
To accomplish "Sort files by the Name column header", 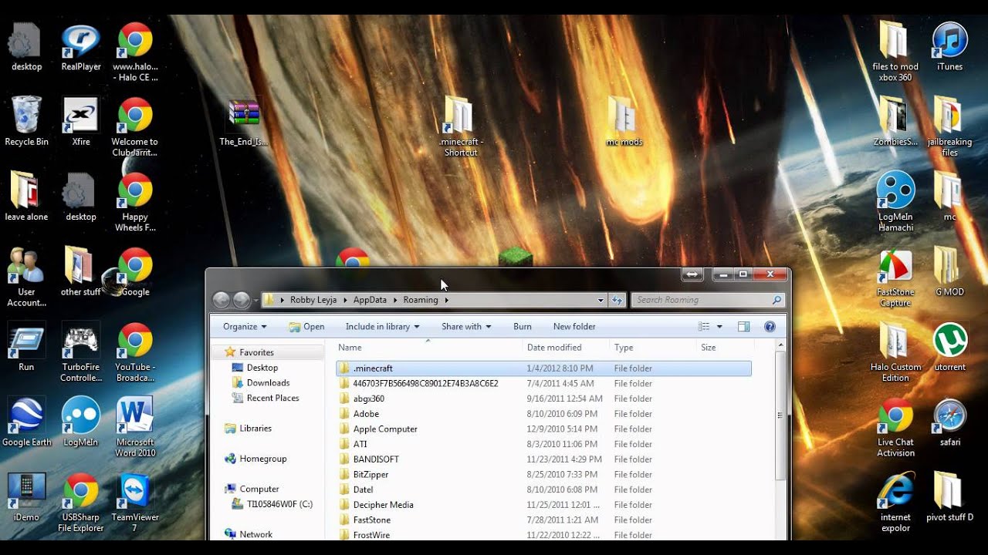I will 427,348.
